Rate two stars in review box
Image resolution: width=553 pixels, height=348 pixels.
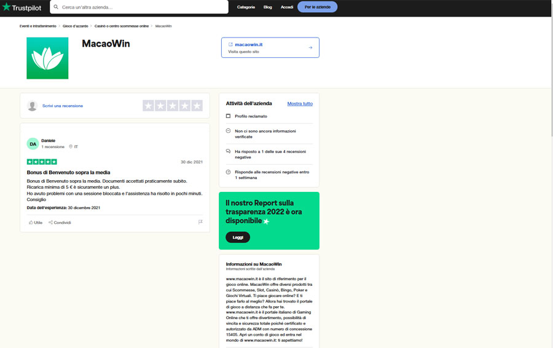[160, 106]
